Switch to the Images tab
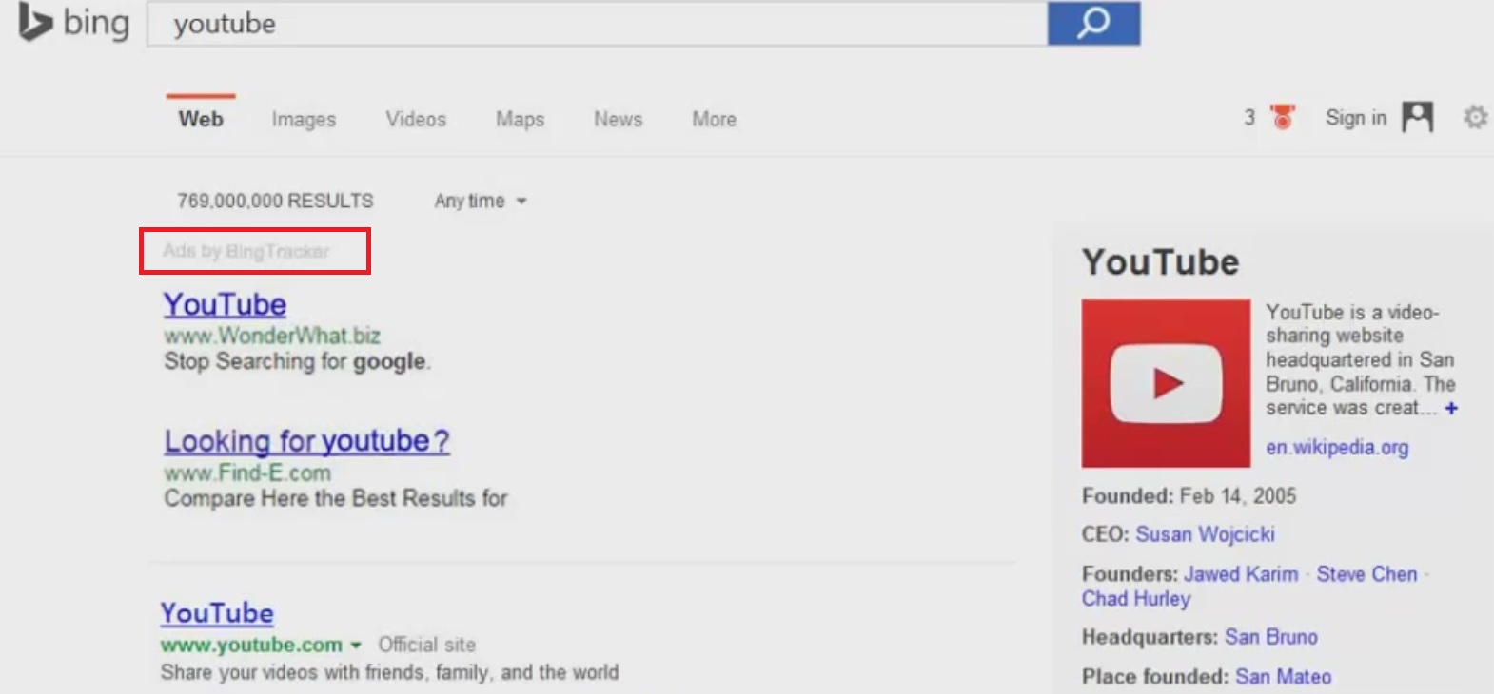The width and height of the screenshot is (1494, 694). [x=304, y=119]
